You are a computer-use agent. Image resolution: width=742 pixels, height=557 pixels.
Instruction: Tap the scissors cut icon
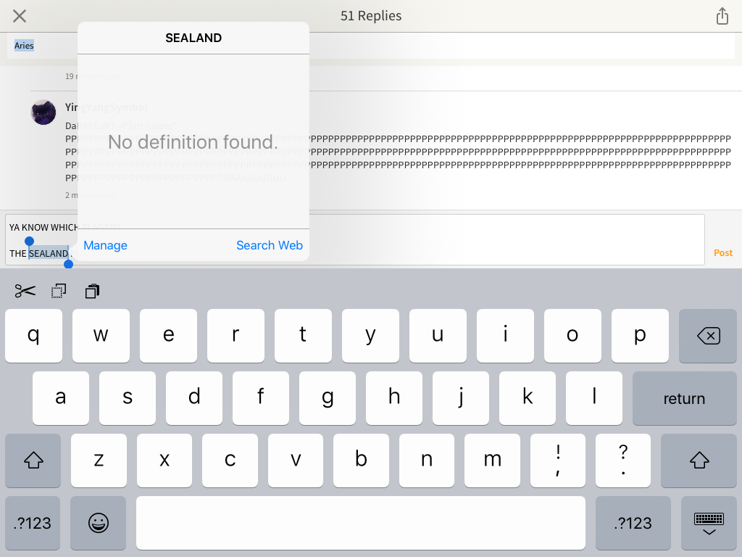tap(25, 291)
